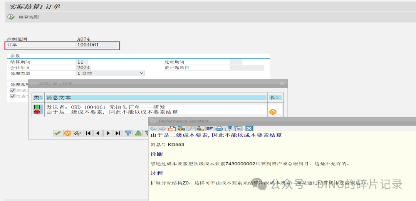Click the 结算期间 field showing 11
The height and width of the screenshot is (201, 416).
(82, 62)
